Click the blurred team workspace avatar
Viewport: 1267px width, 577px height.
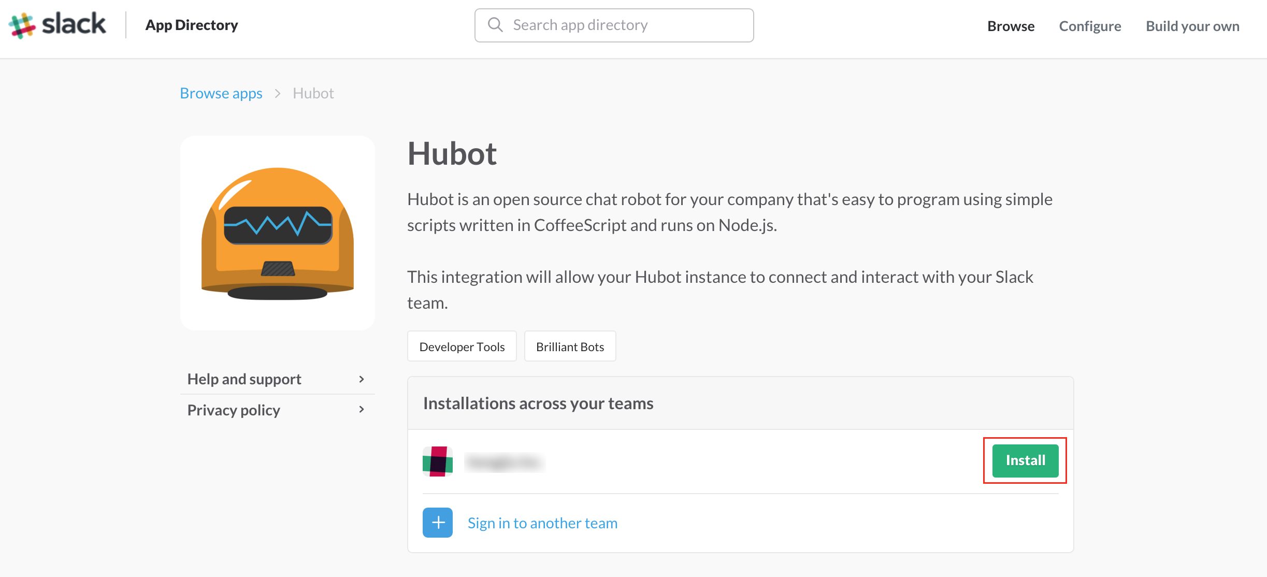point(438,461)
